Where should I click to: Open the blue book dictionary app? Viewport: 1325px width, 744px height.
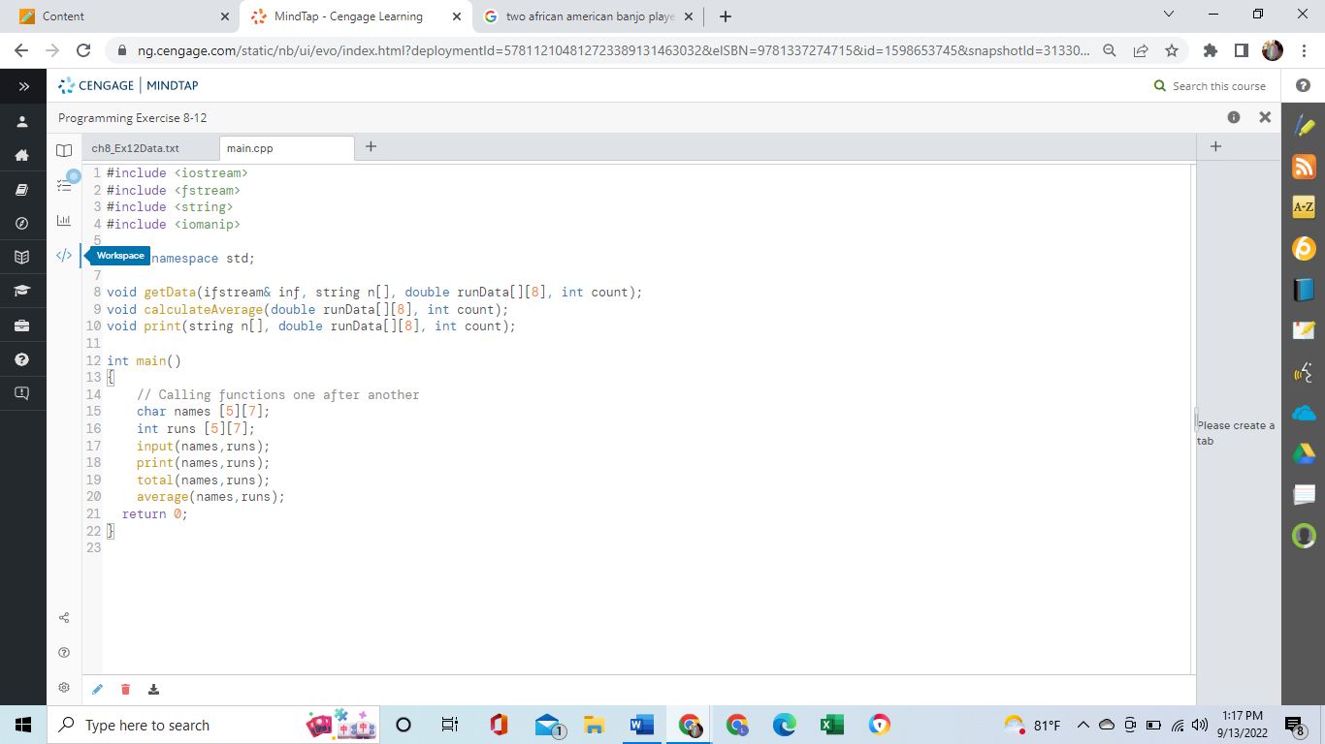click(x=1304, y=290)
